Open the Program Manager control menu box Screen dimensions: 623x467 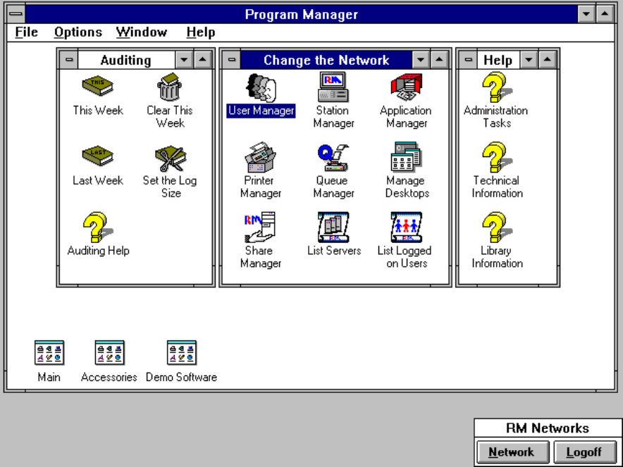point(16,14)
